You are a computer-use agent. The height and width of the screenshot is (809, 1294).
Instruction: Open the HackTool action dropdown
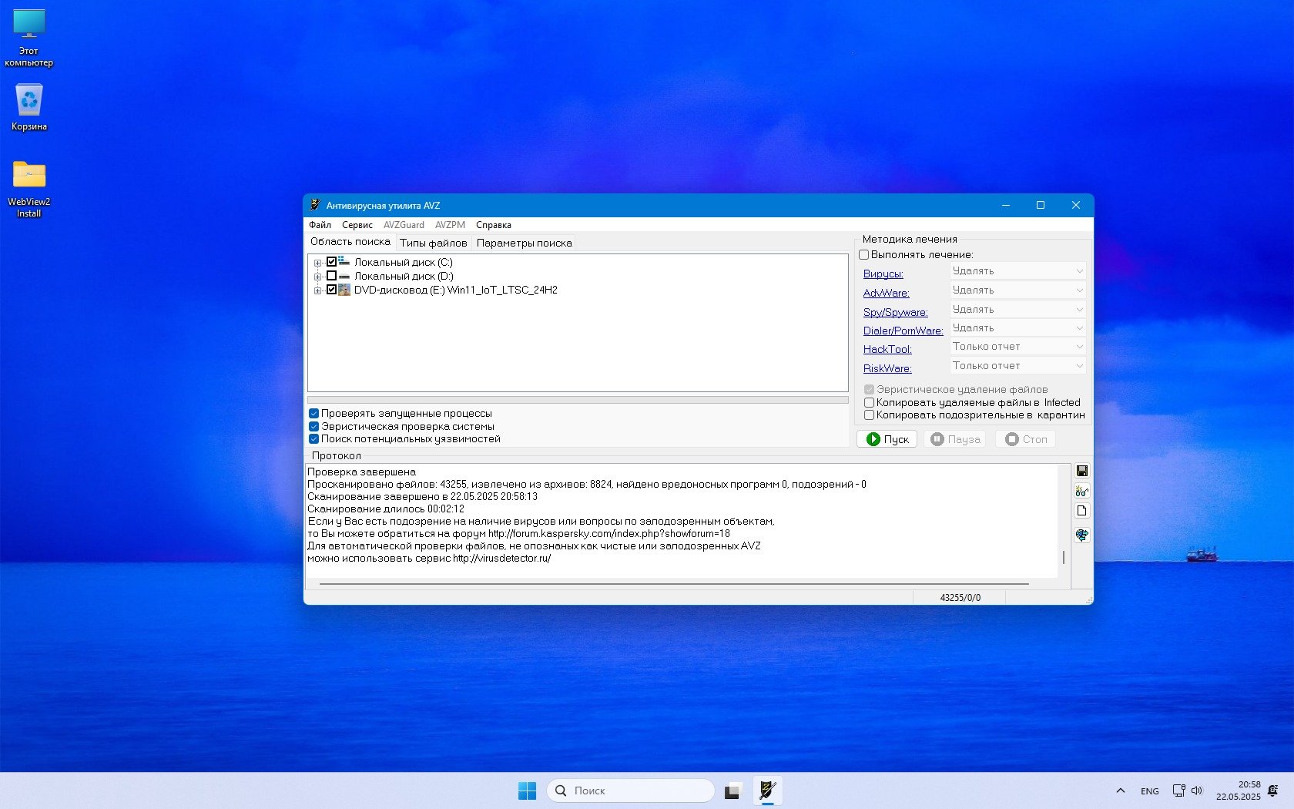[x=1017, y=347]
